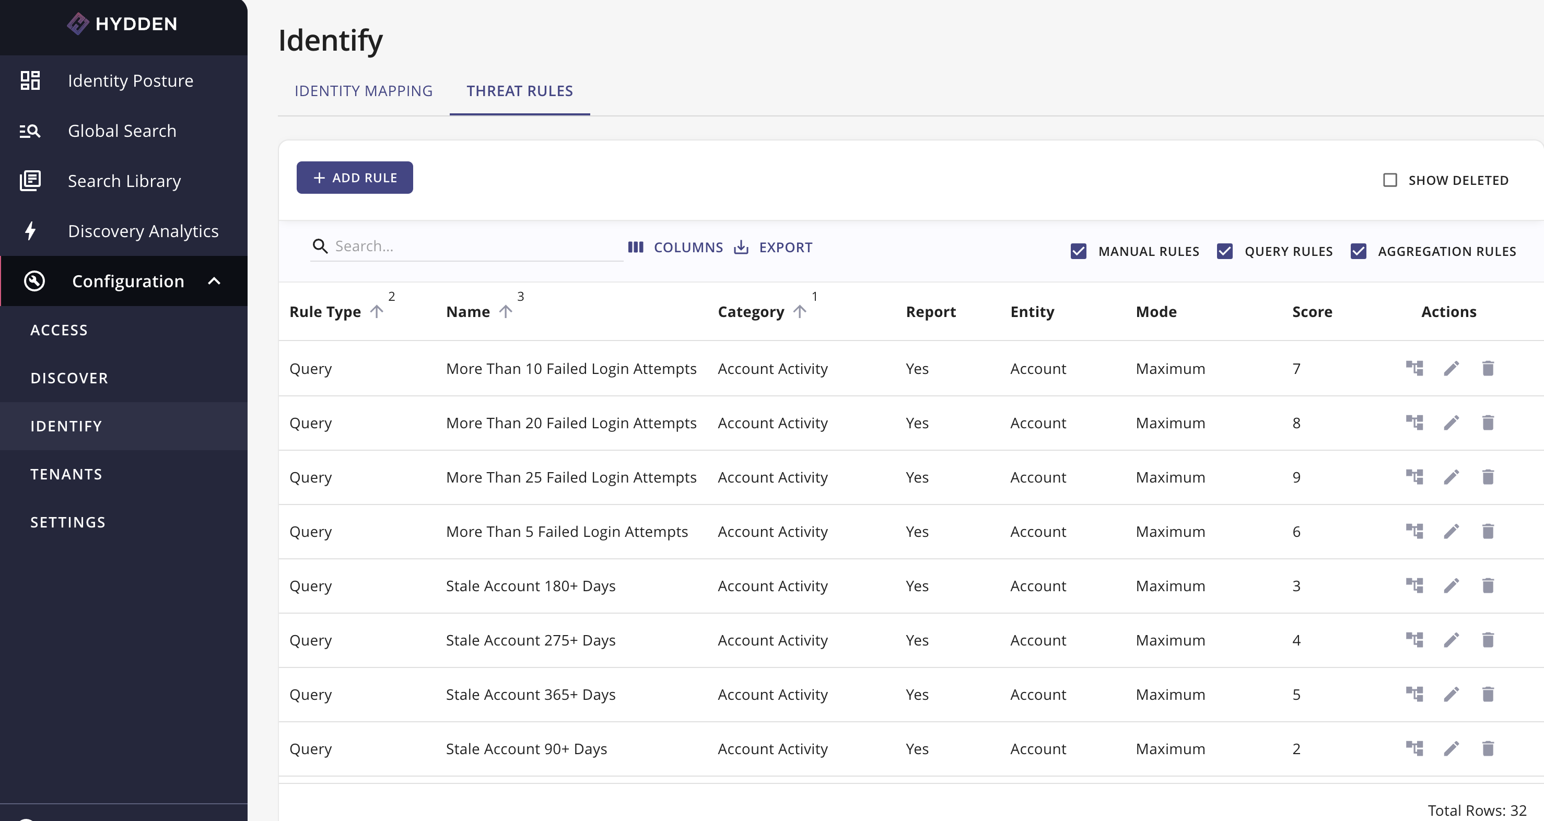
Task: Select Identify in sidebar
Action: pyautogui.click(x=123, y=426)
